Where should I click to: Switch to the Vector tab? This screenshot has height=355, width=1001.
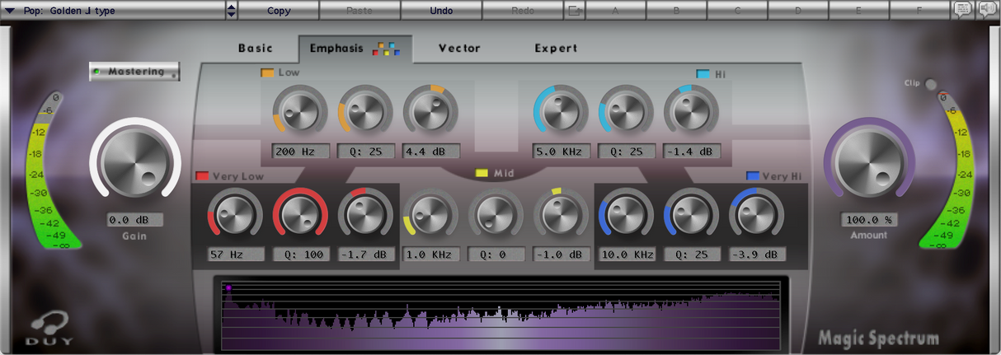point(459,49)
